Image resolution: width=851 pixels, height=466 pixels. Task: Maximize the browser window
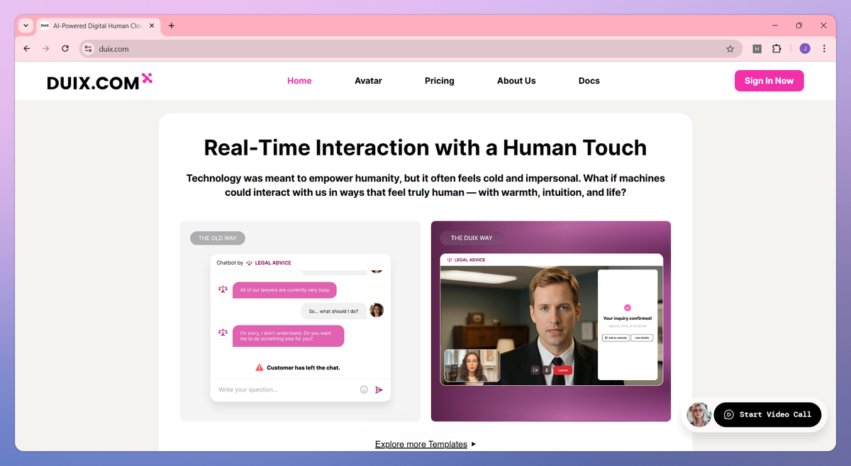pyautogui.click(x=799, y=26)
